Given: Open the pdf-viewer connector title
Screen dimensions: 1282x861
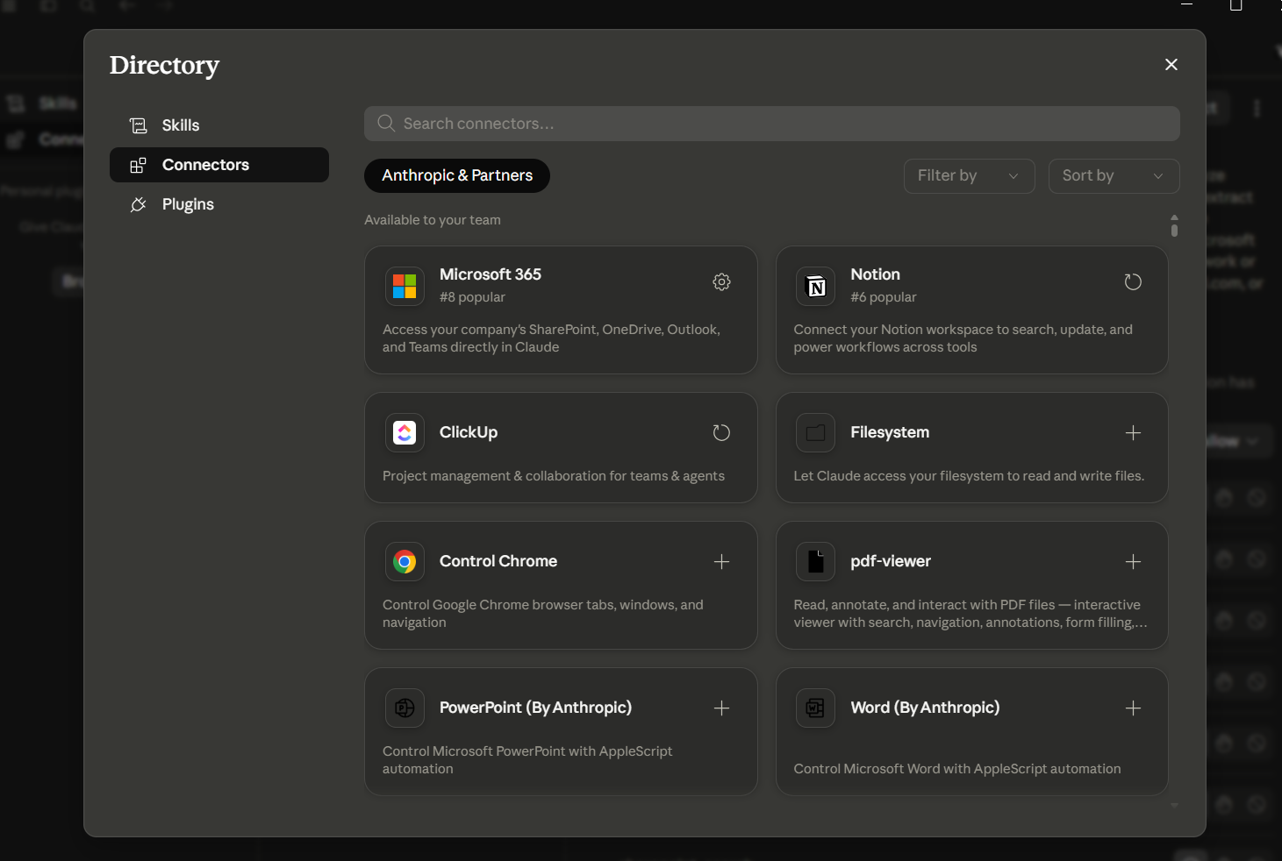Looking at the screenshot, I should pyautogui.click(x=891, y=561).
